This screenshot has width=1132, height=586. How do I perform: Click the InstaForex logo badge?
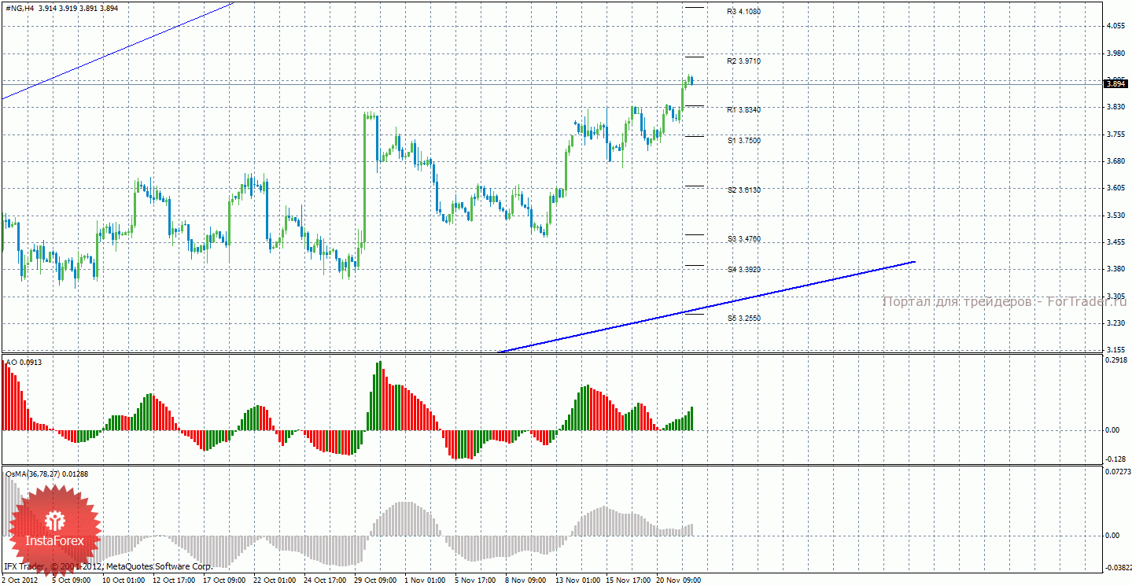click(55, 529)
